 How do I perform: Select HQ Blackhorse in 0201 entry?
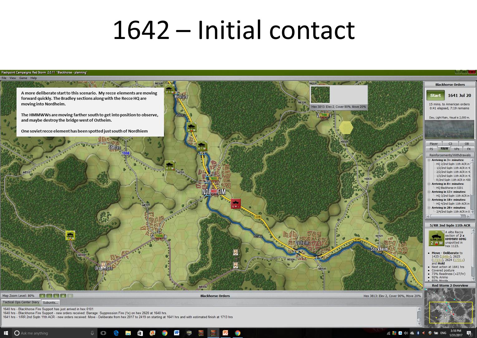[450, 188]
